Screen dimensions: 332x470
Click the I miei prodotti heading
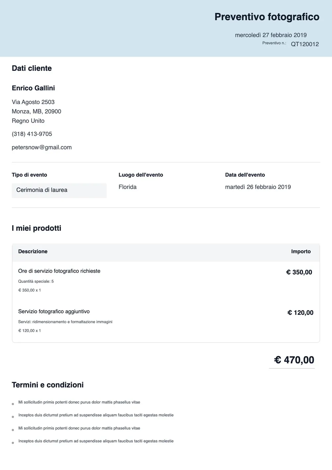tap(37, 228)
